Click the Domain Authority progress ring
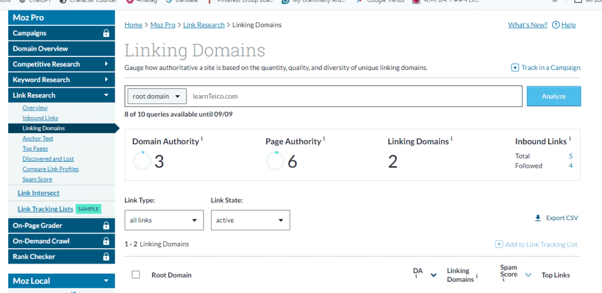 tap(142, 161)
